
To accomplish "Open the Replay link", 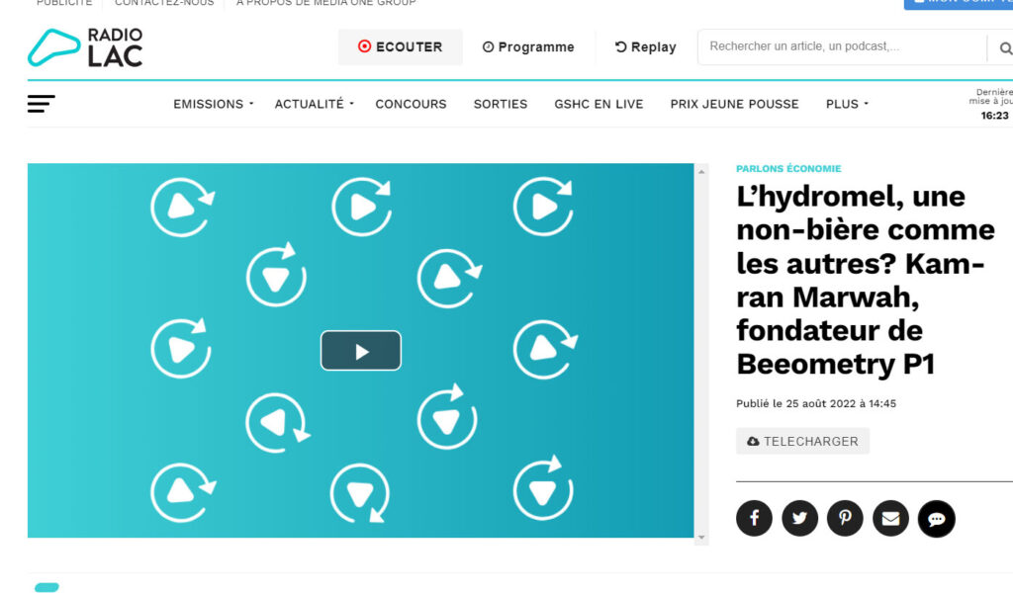I will point(645,47).
